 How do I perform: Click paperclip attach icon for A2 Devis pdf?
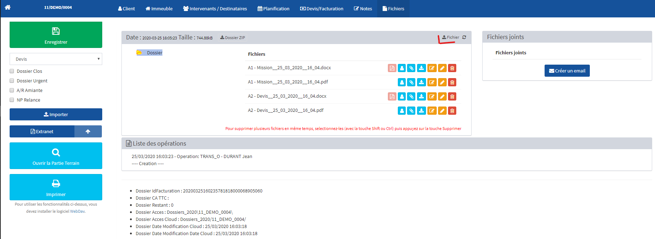point(411,111)
